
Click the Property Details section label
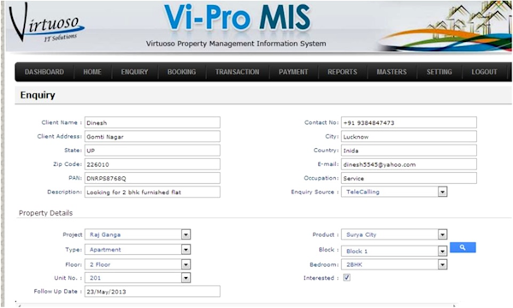[x=46, y=213]
